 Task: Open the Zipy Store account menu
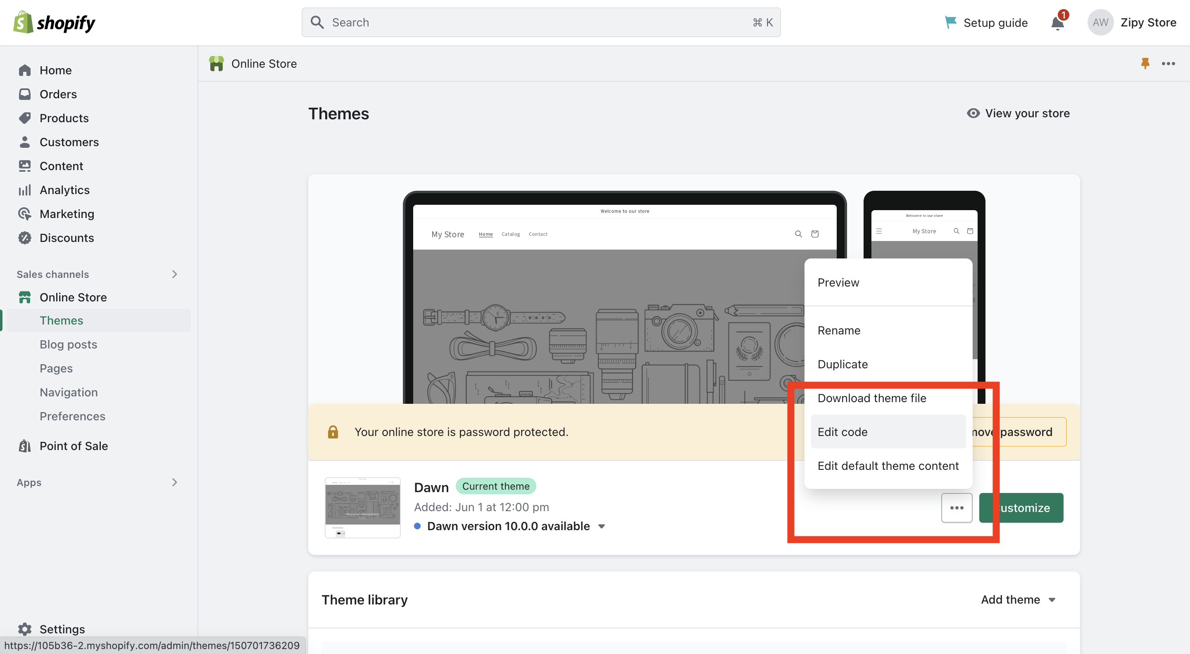click(x=1148, y=22)
